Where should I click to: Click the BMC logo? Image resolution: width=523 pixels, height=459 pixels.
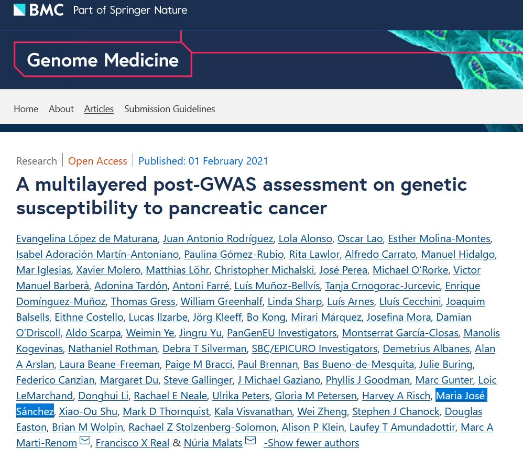38,9
